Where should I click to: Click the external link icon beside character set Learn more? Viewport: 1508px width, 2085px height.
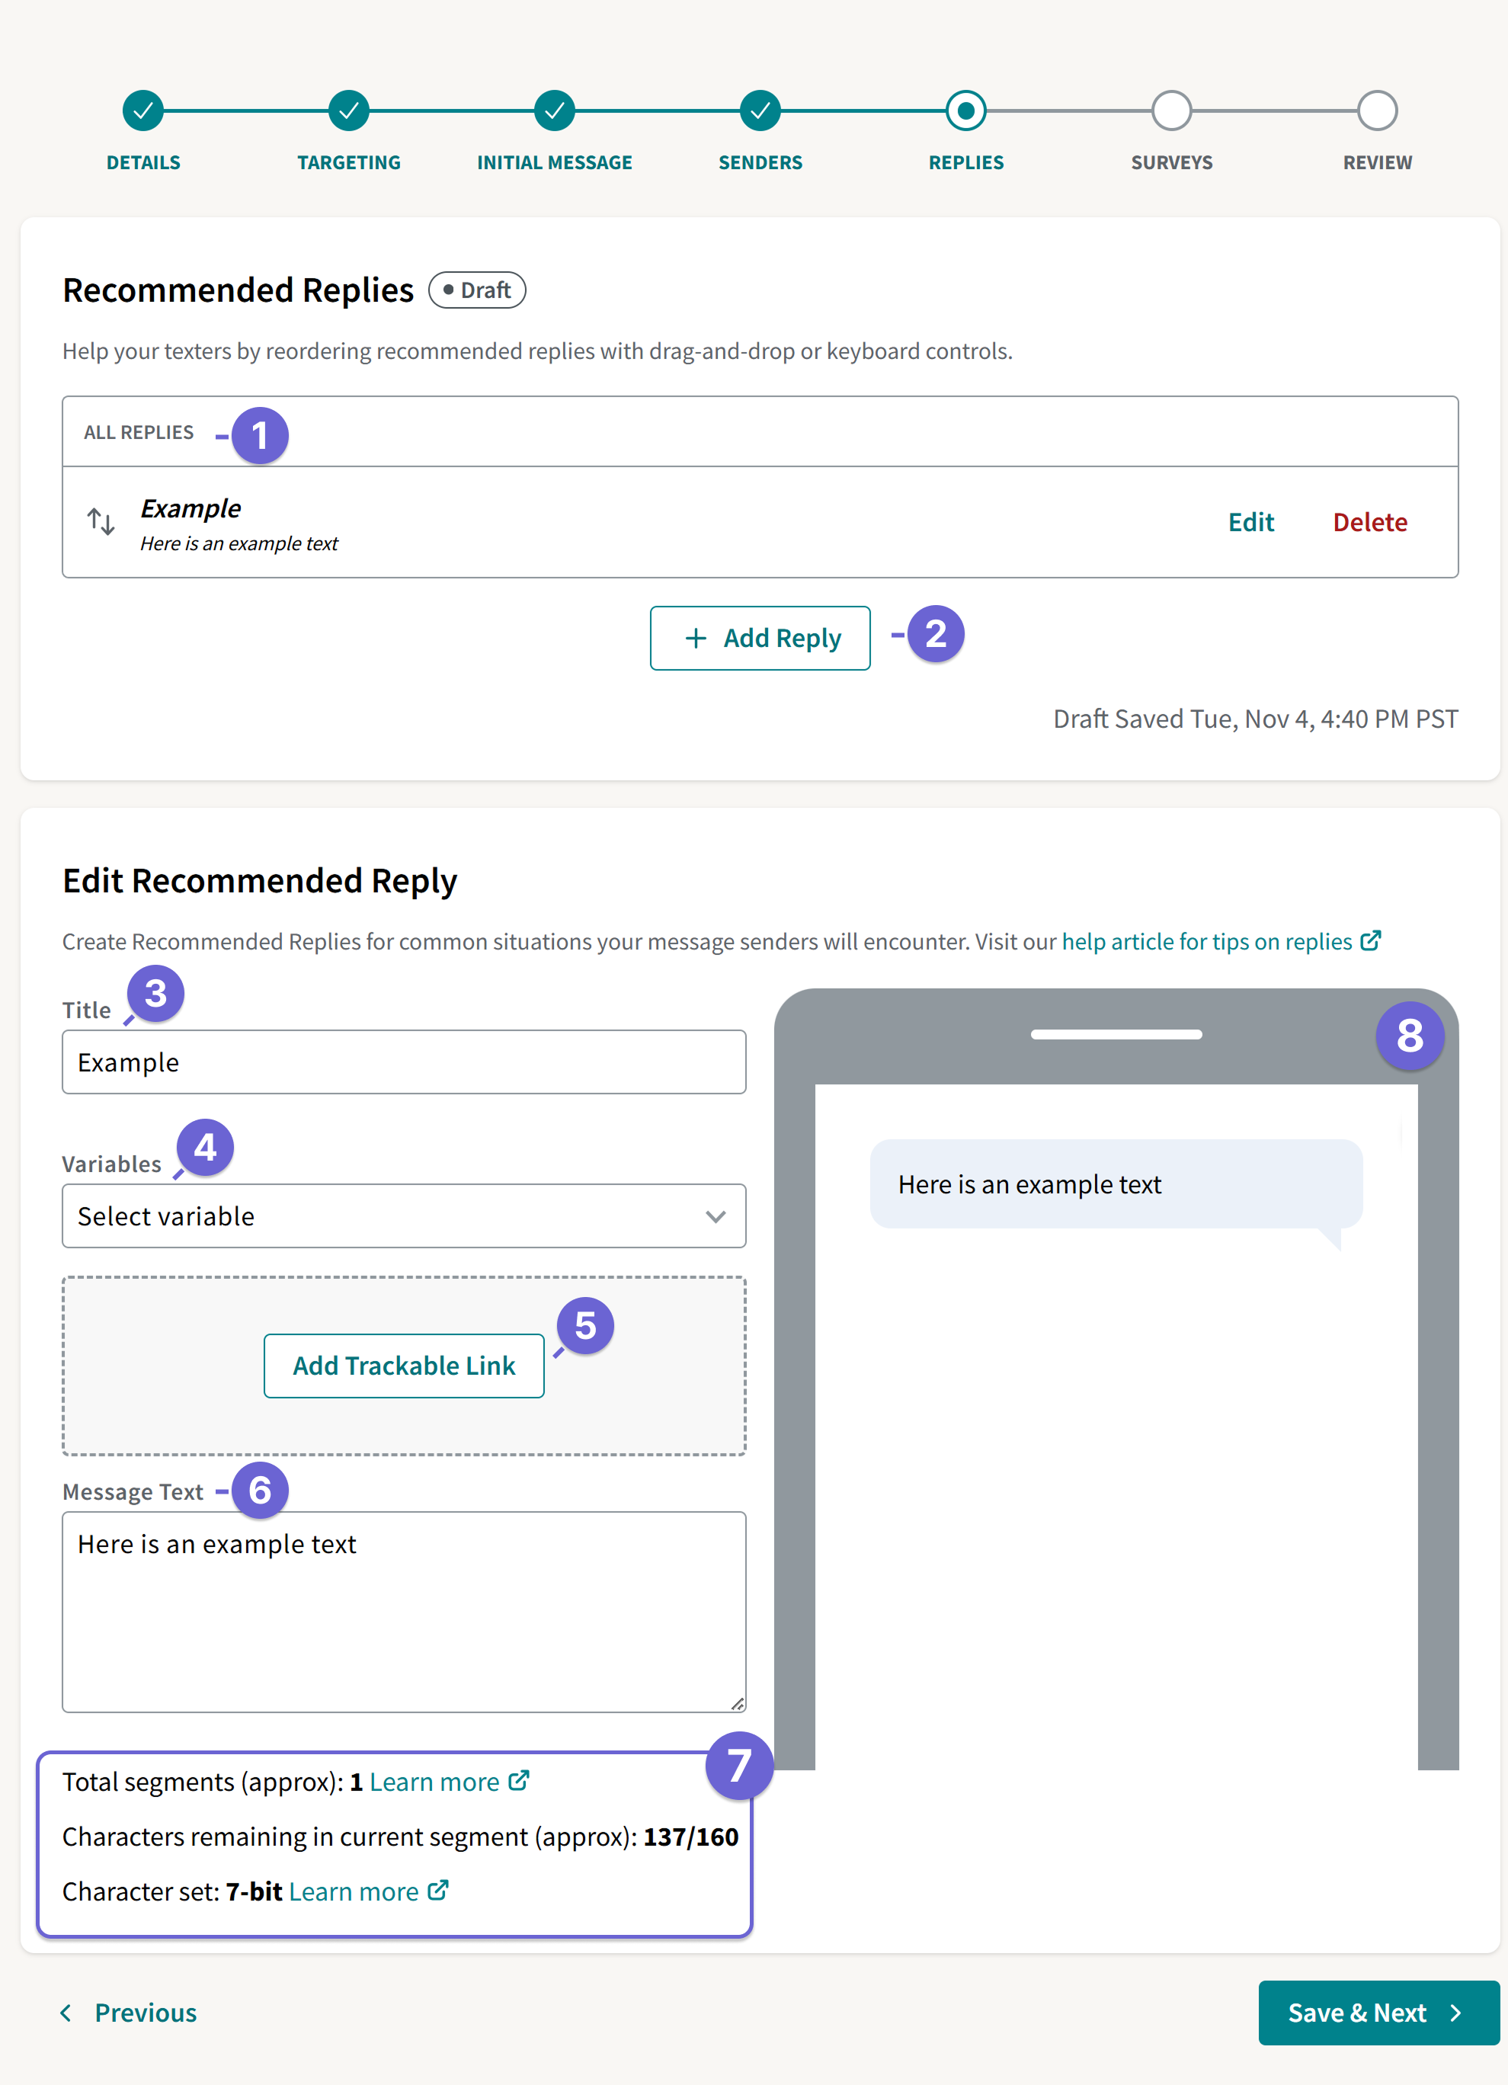[437, 1891]
